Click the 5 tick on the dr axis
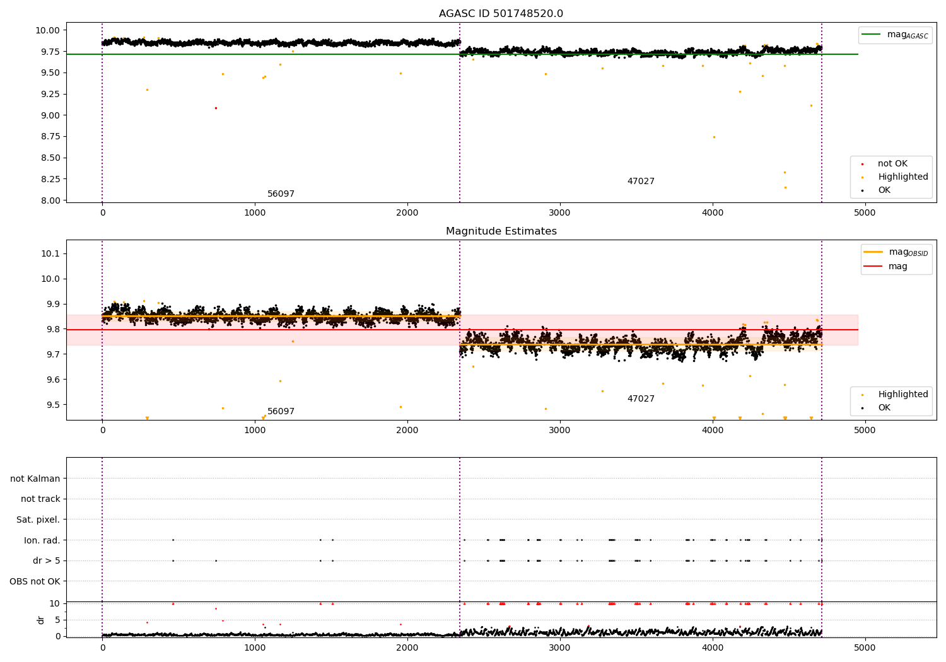The image size is (946, 662). tap(57, 620)
